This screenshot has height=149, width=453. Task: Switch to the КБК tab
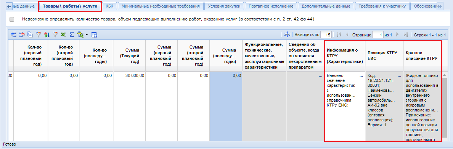coord(109,6)
